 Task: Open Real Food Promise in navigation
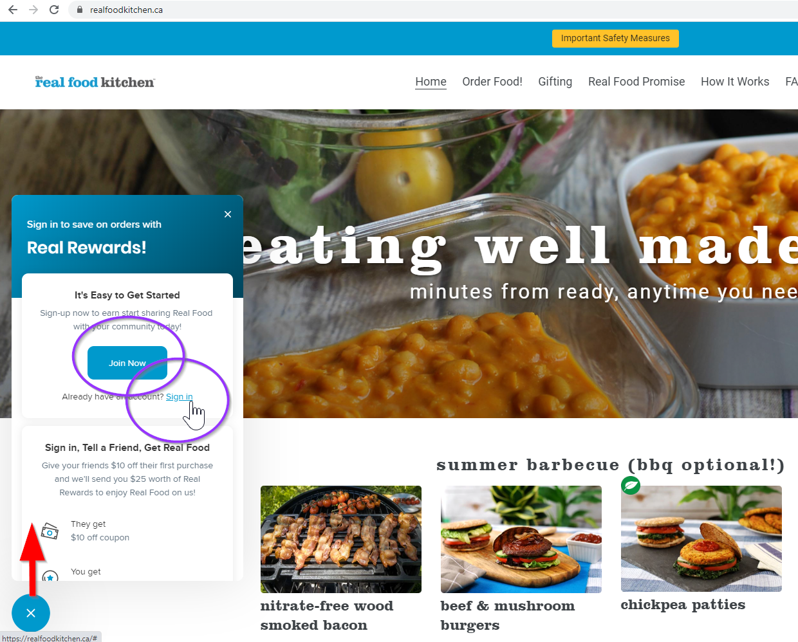[x=636, y=82]
